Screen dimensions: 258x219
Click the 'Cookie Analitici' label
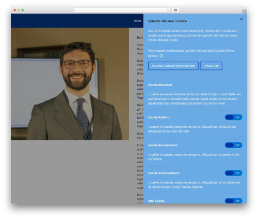[x=159, y=118]
